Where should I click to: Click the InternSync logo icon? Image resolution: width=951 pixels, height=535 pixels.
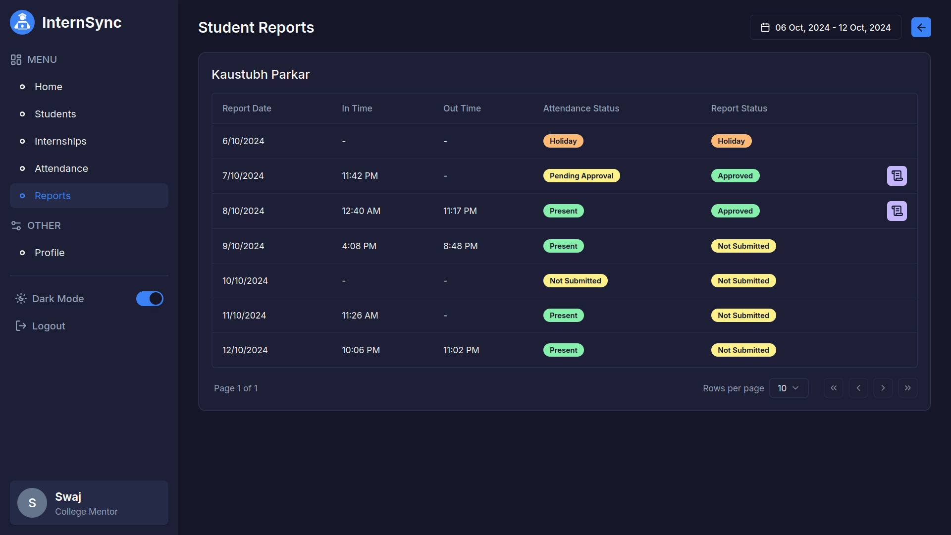[x=22, y=22]
